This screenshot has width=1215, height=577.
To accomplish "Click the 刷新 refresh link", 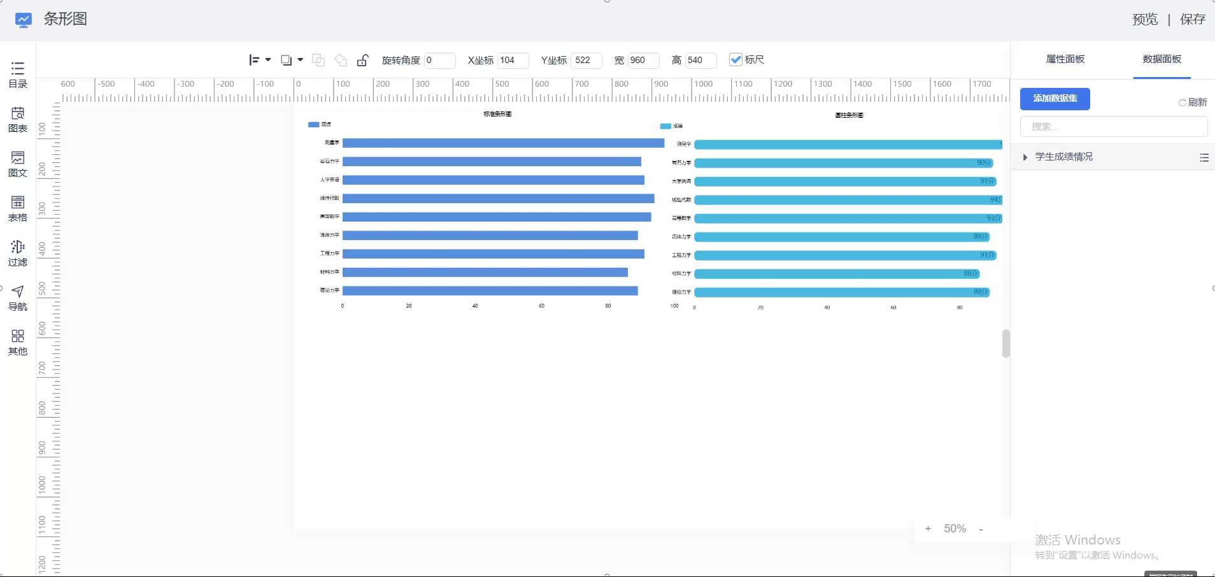I will (1193, 103).
